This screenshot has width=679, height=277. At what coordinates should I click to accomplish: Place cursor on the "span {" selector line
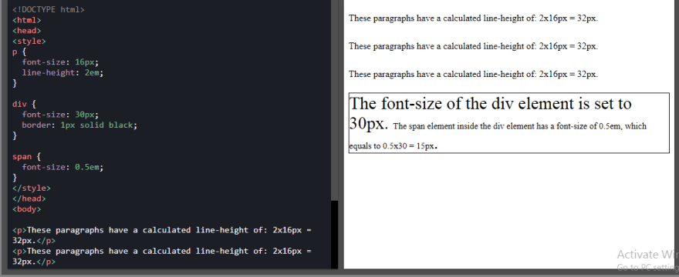27,156
